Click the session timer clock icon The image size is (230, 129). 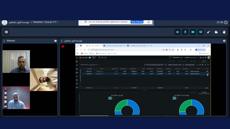226,22
